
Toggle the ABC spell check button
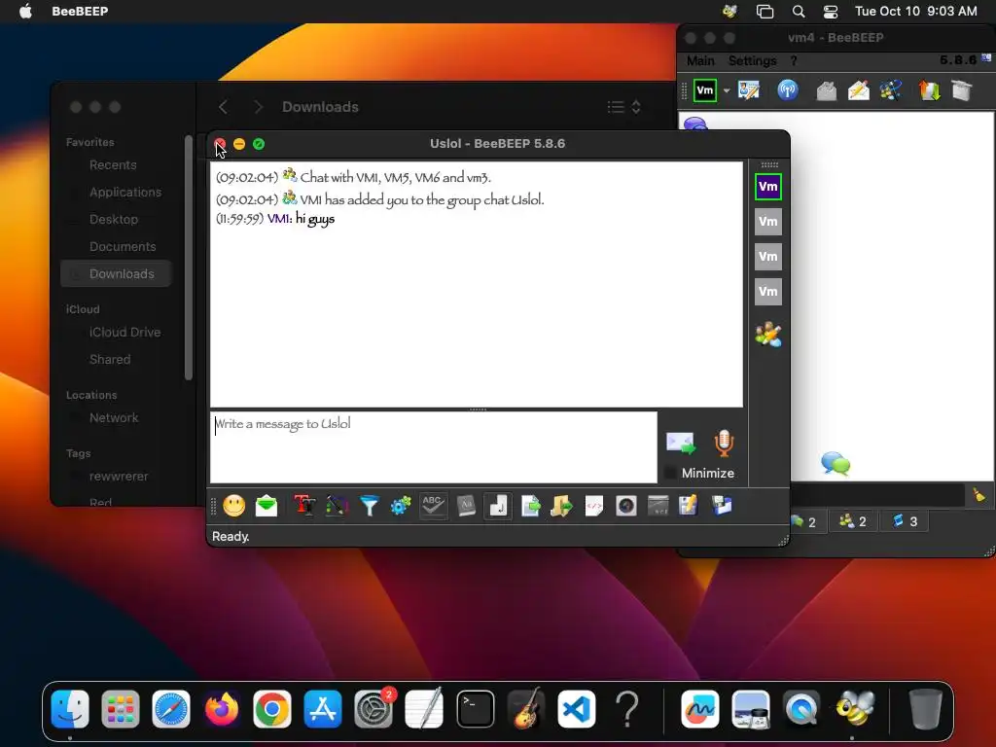[433, 506]
